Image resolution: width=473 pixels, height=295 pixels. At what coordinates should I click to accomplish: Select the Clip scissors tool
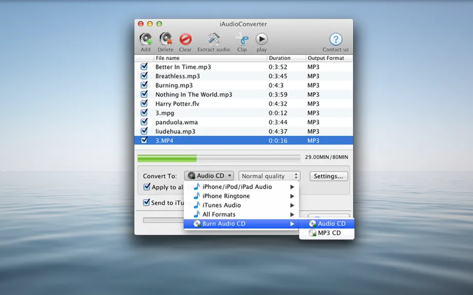pos(242,40)
